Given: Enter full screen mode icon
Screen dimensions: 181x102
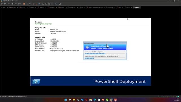Looking at the screenshot, I should (x=49, y=4).
